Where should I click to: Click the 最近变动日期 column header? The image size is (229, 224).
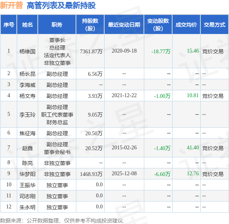point(124,25)
